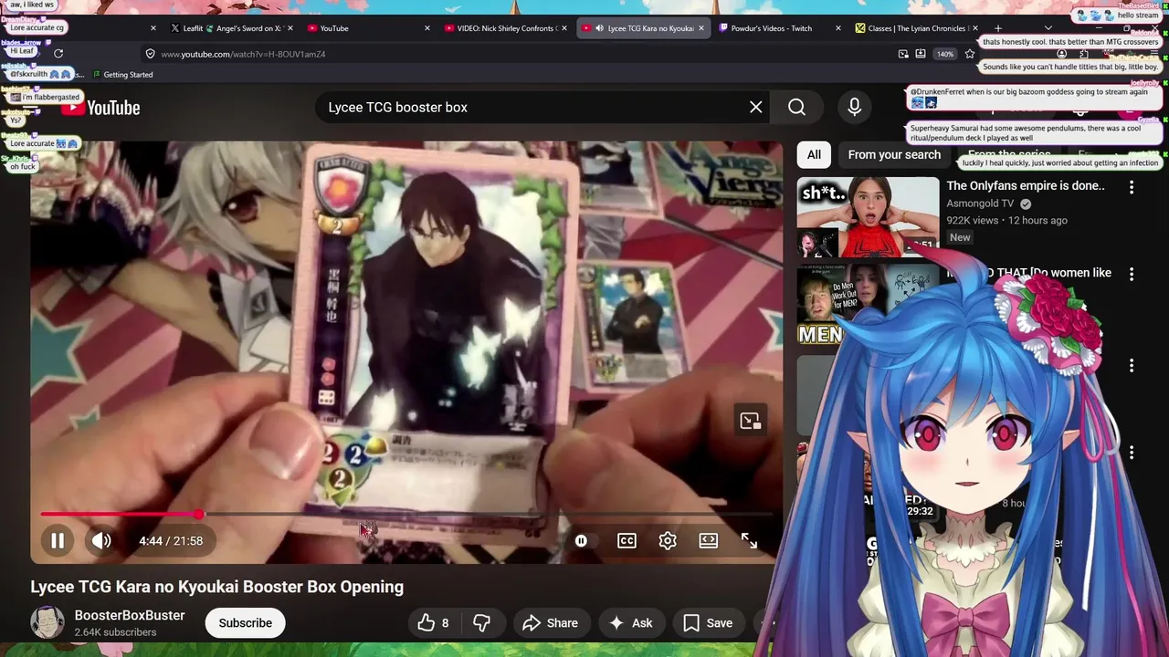Pause the video with the pause button
This screenshot has height=657, width=1169.
(x=57, y=541)
